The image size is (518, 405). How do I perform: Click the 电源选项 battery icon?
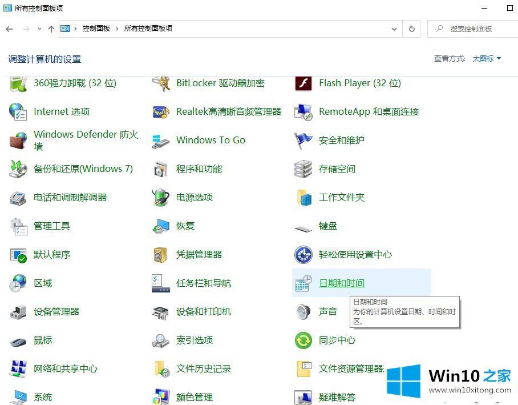pyautogui.click(x=161, y=198)
